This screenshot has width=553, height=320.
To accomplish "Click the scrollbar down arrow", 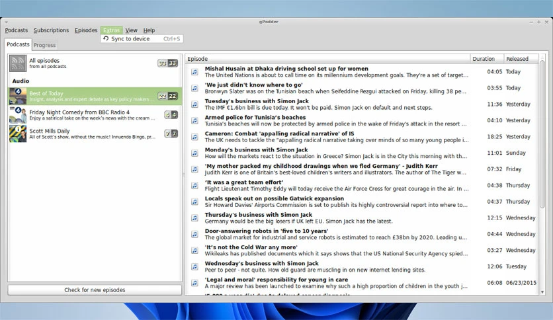I will tap(542, 292).
